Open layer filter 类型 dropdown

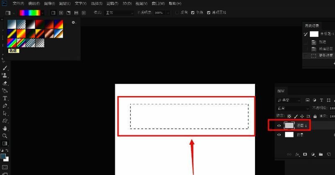(x=289, y=100)
